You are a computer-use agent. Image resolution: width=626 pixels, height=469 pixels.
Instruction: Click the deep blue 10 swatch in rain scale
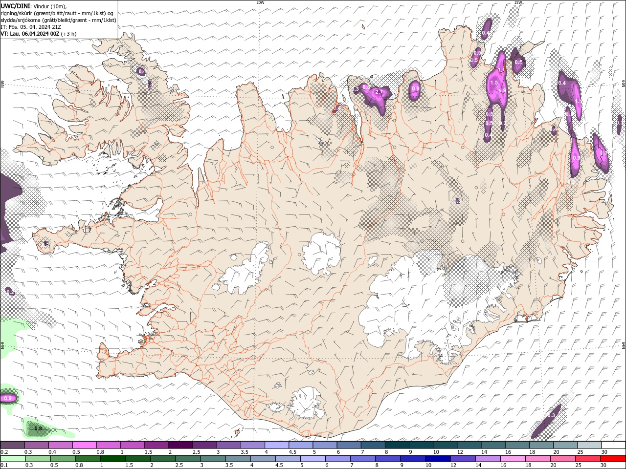pos(437,459)
